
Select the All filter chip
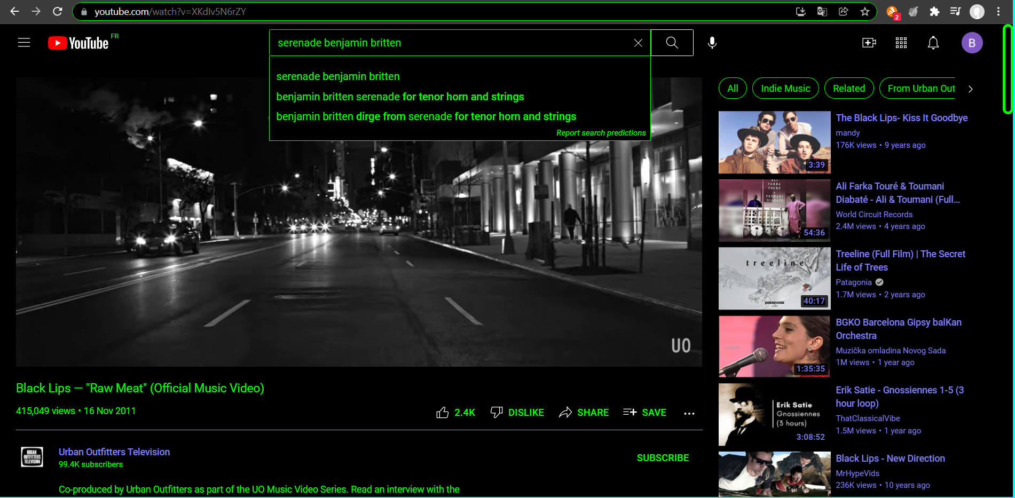[733, 89]
